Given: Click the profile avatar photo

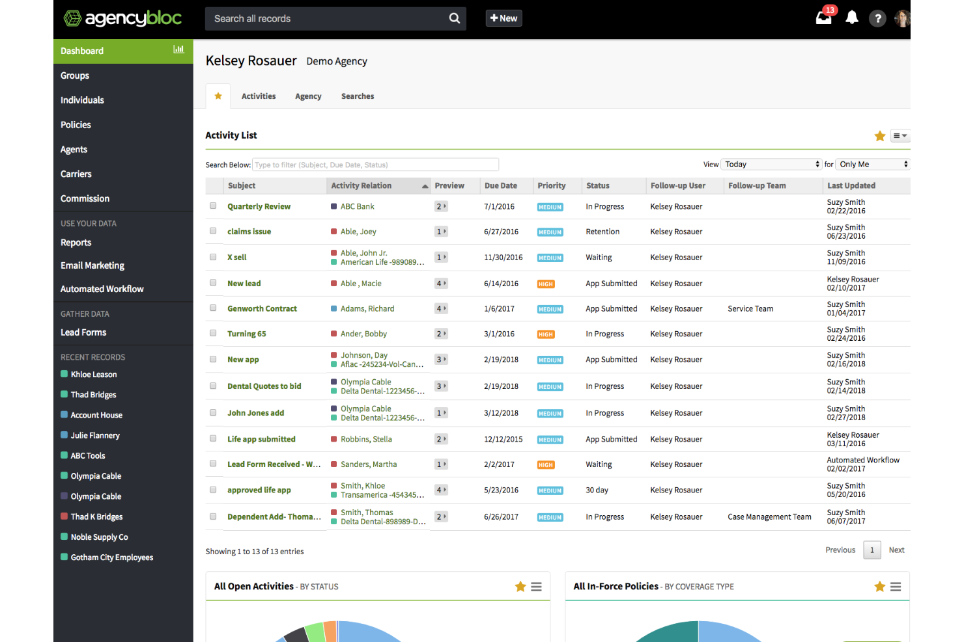Looking at the screenshot, I should point(902,18).
